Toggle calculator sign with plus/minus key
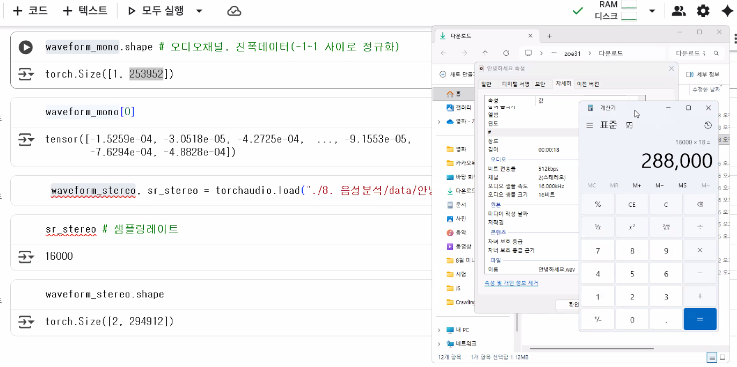The height and width of the screenshot is (367, 737). (x=597, y=319)
